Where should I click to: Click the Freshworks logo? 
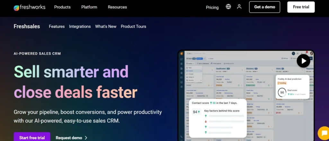[x=30, y=7]
